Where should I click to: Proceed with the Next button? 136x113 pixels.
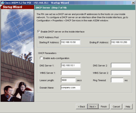(x=93, y=107)
